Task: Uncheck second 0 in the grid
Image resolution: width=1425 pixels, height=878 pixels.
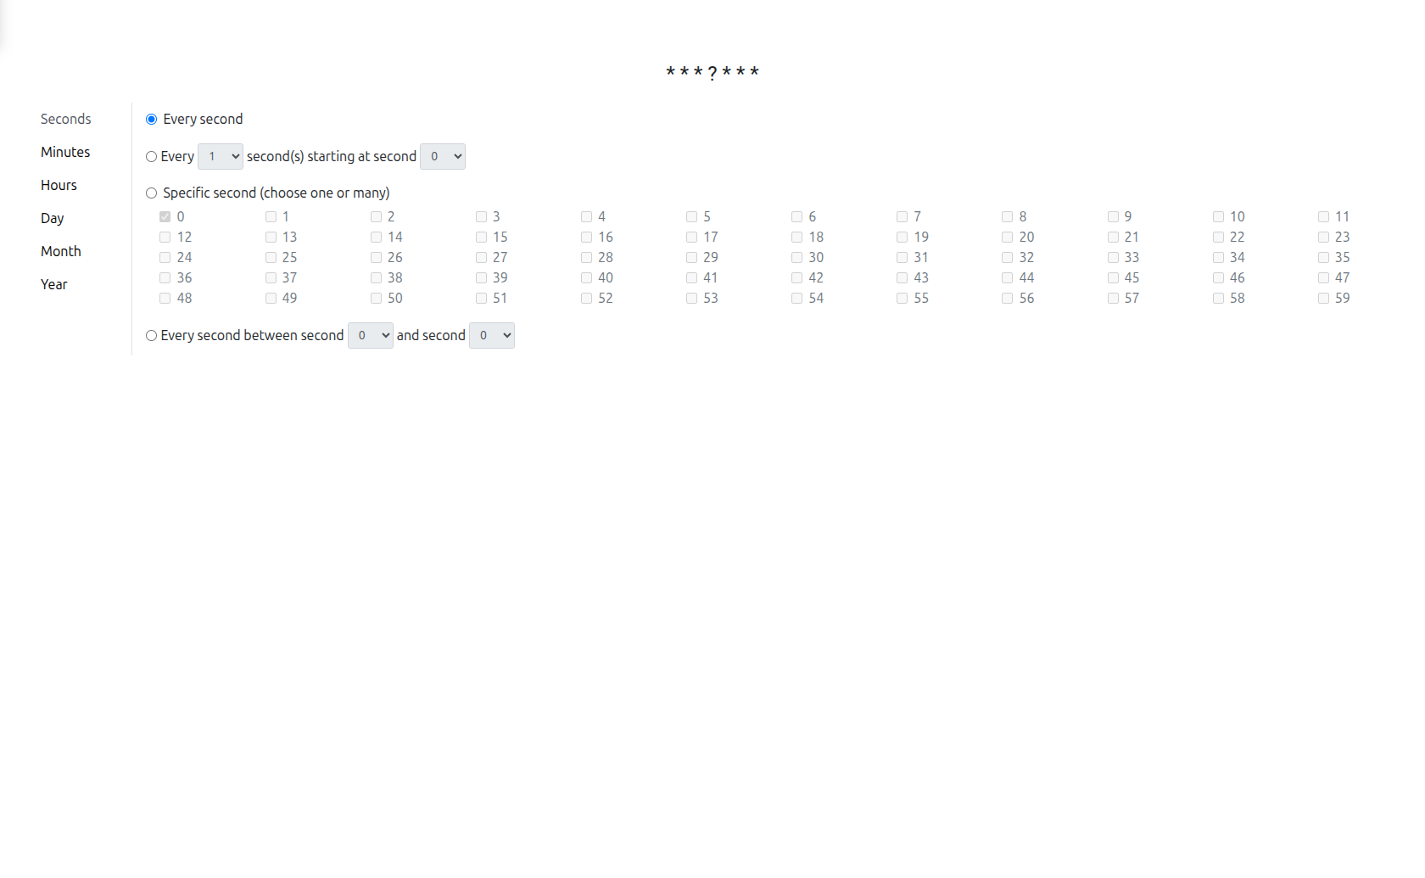Action: 165,216
